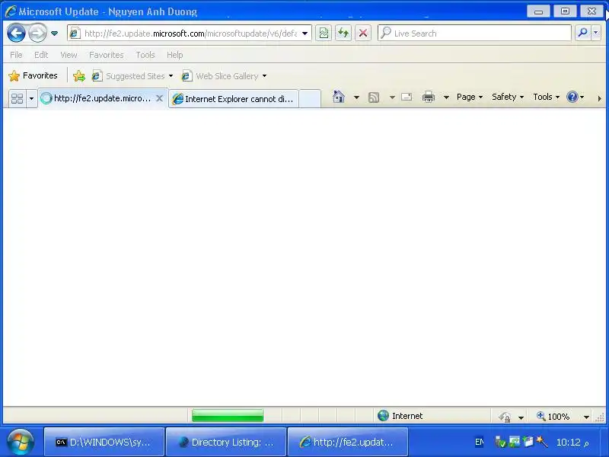609x457 pixels.
Task: Click the zoom level 100% button
Action: click(x=553, y=417)
